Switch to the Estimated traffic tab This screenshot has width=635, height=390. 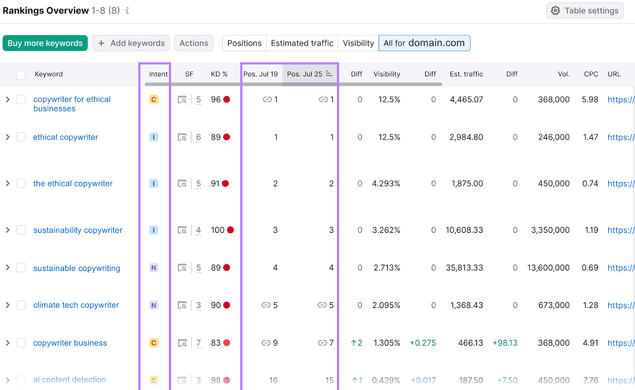[302, 43]
